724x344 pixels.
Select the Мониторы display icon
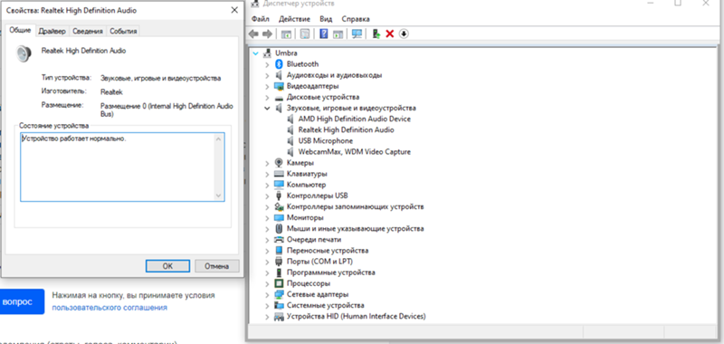click(x=279, y=218)
